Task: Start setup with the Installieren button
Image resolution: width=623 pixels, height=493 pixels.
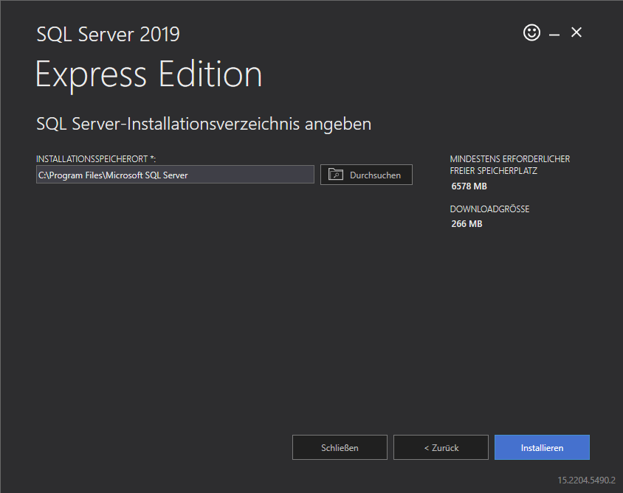Action: tap(542, 447)
